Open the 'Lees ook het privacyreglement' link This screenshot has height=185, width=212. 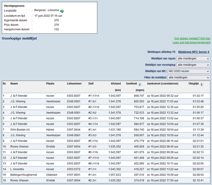pos(191,42)
